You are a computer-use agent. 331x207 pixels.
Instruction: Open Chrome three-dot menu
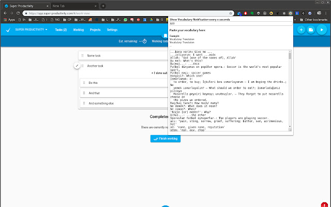pyautogui.click(x=326, y=13)
